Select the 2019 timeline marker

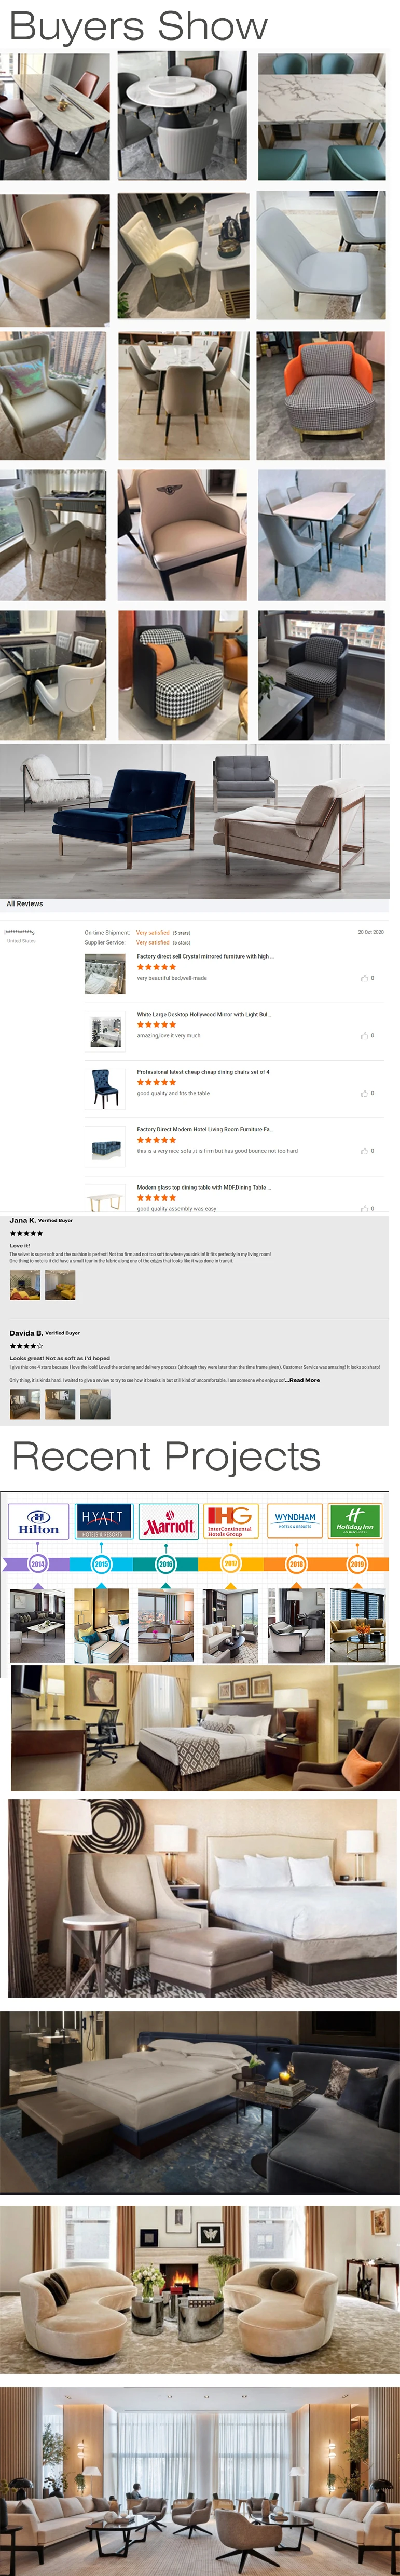[x=356, y=1563]
